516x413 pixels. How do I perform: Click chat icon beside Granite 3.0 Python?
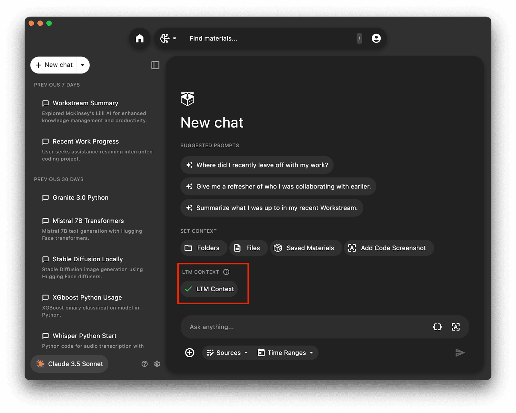tap(45, 197)
